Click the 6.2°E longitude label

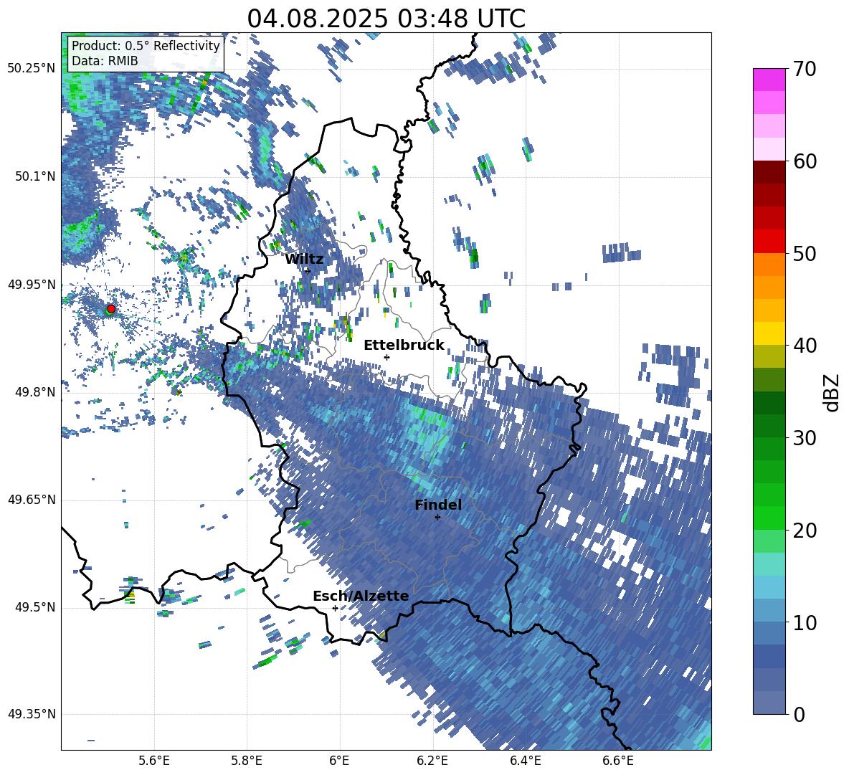pos(432,761)
